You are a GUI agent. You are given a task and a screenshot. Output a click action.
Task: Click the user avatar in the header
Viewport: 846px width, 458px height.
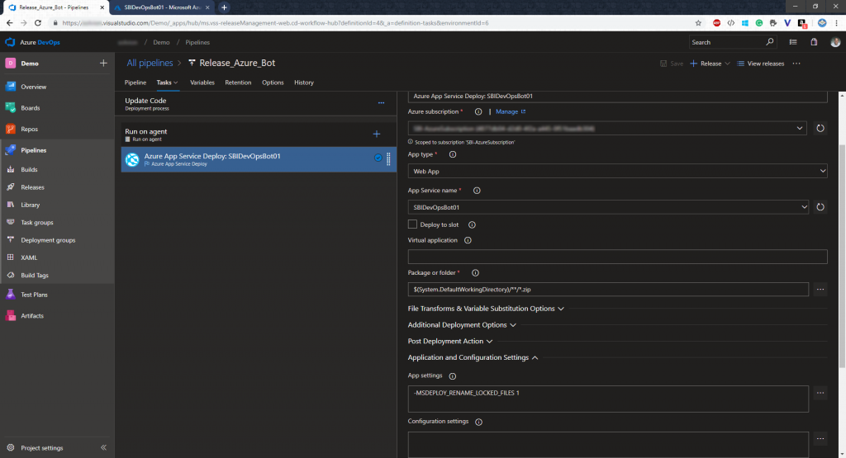pyautogui.click(x=835, y=42)
